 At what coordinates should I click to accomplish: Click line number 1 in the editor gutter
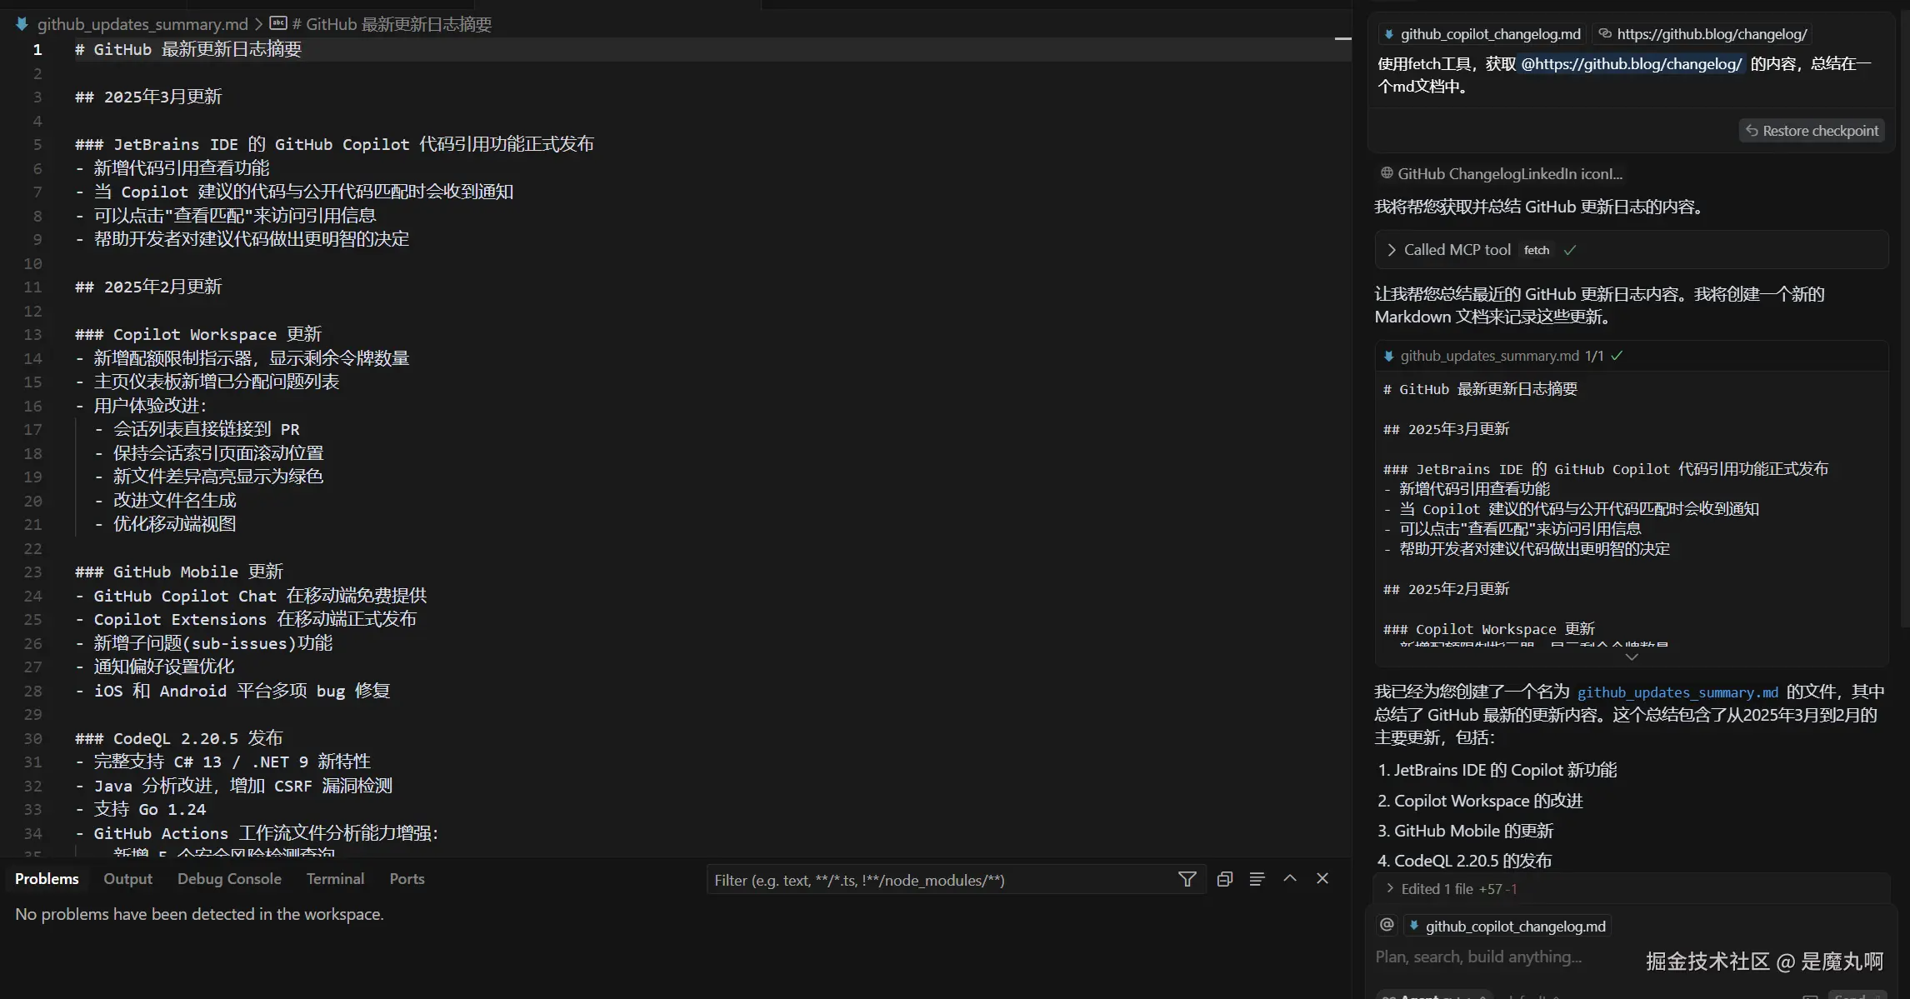coord(37,49)
